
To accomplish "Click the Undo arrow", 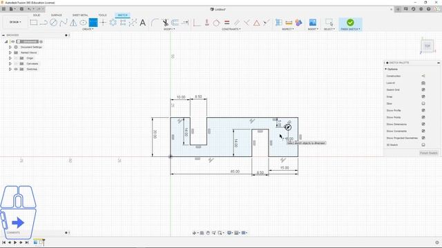I will 29,9.
